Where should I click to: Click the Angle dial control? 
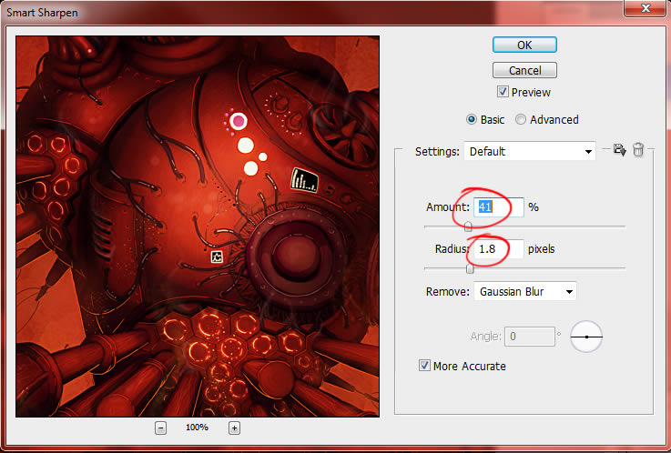586,337
